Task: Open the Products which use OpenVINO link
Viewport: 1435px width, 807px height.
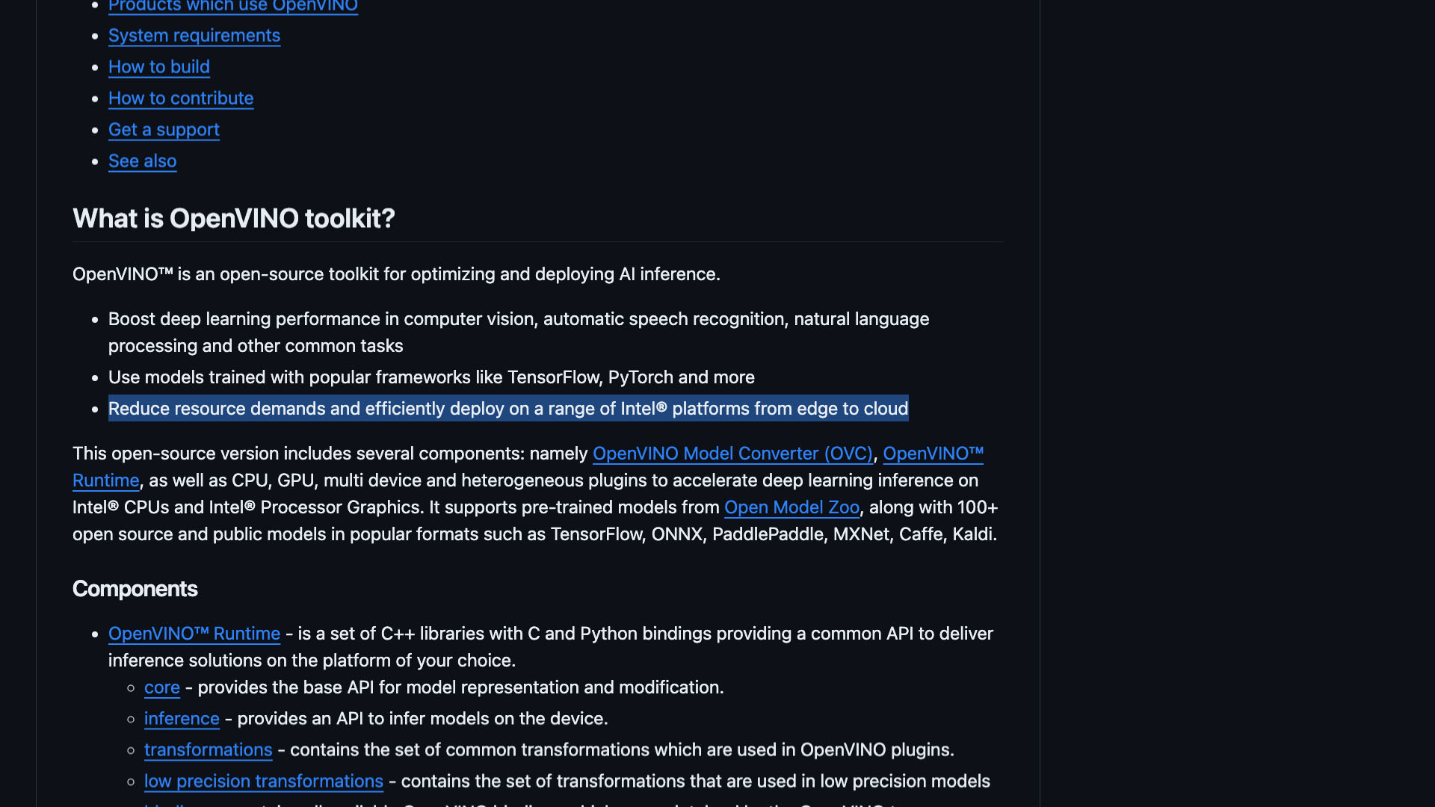Action: coord(232,6)
